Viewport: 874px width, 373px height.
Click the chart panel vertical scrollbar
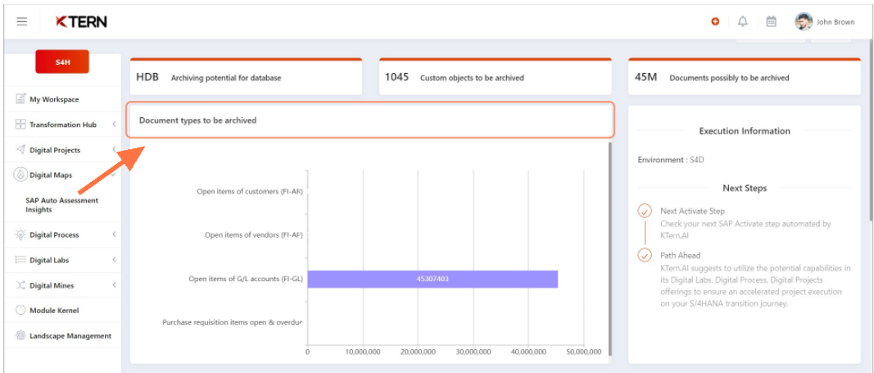(x=609, y=248)
